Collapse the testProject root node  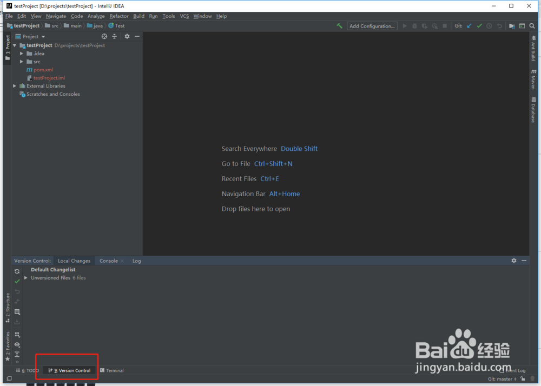click(x=15, y=45)
